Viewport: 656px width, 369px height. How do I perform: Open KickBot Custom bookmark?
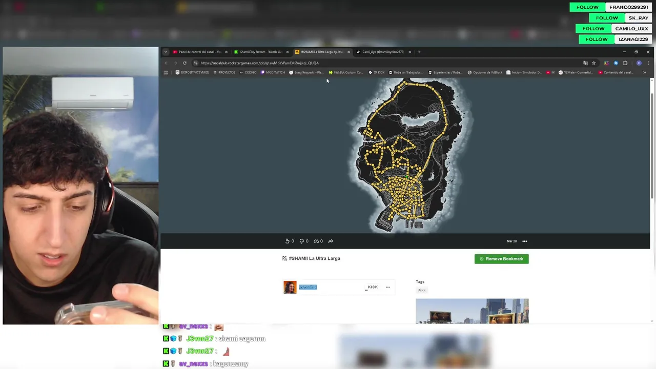(x=346, y=73)
